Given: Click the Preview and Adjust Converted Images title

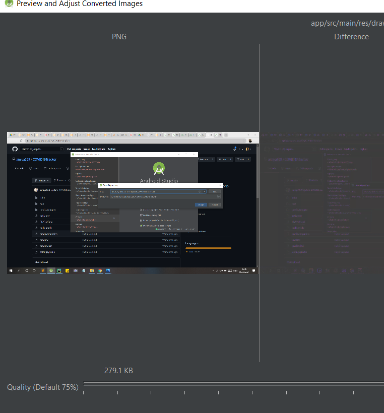Looking at the screenshot, I should click(x=80, y=4).
